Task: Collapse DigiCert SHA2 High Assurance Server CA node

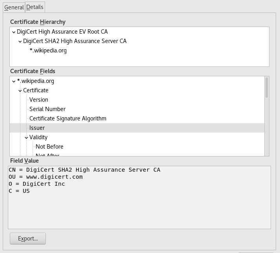Action: pos(20,41)
